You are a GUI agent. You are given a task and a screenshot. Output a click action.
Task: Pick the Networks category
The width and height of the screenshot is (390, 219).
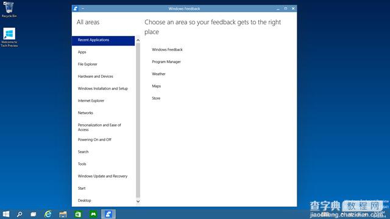click(85, 113)
